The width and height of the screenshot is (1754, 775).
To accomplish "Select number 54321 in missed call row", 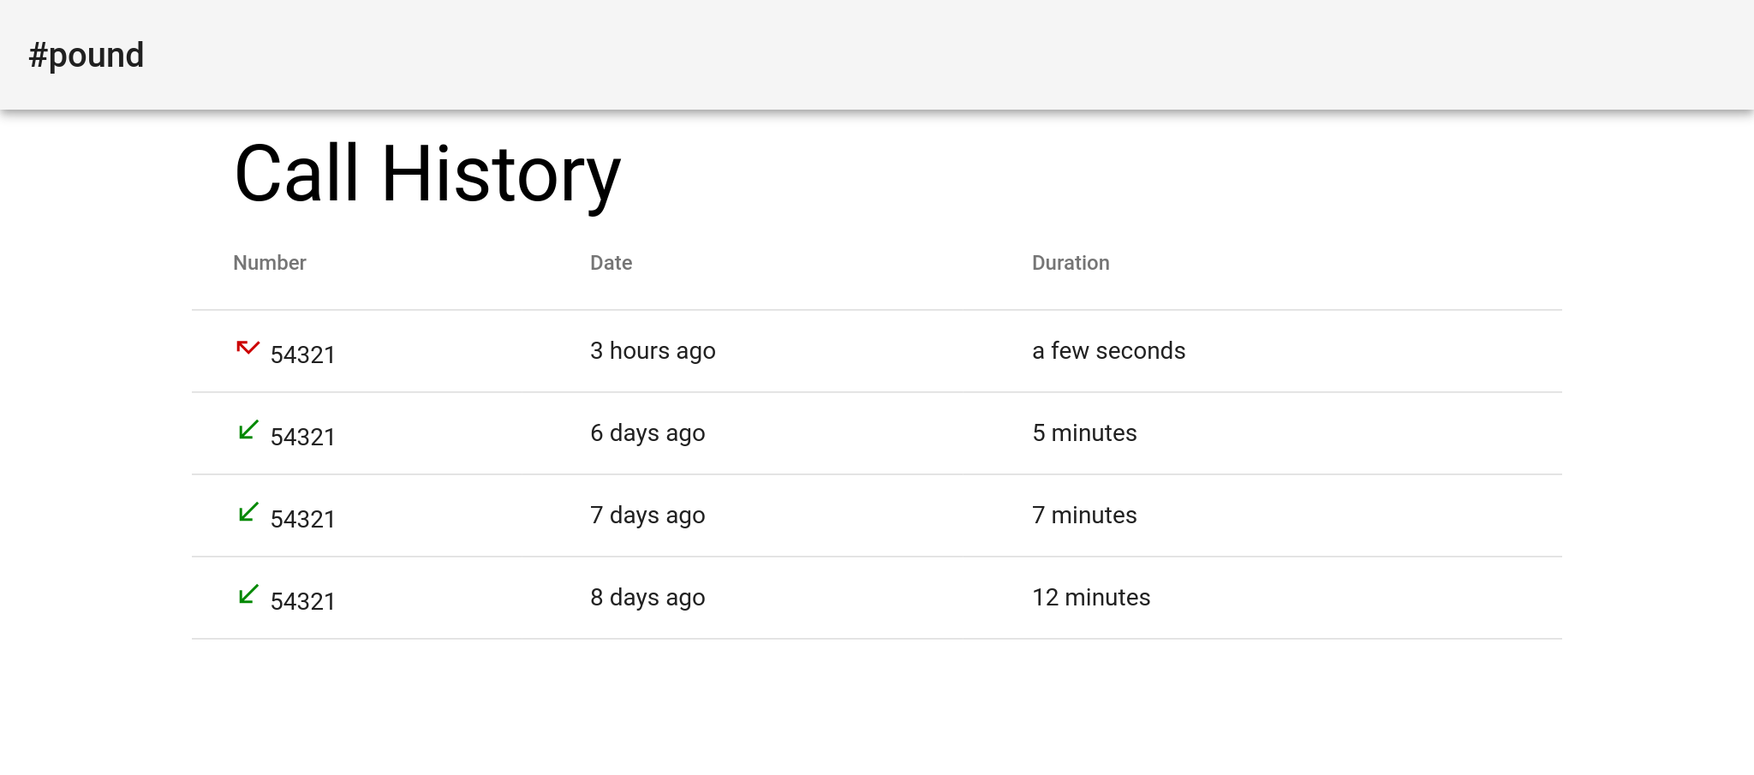I will [302, 355].
